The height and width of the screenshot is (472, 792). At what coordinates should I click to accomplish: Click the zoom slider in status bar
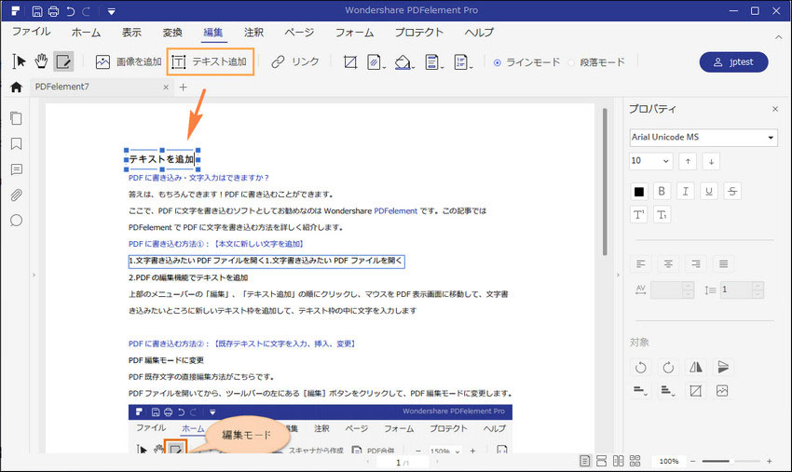coord(731,461)
